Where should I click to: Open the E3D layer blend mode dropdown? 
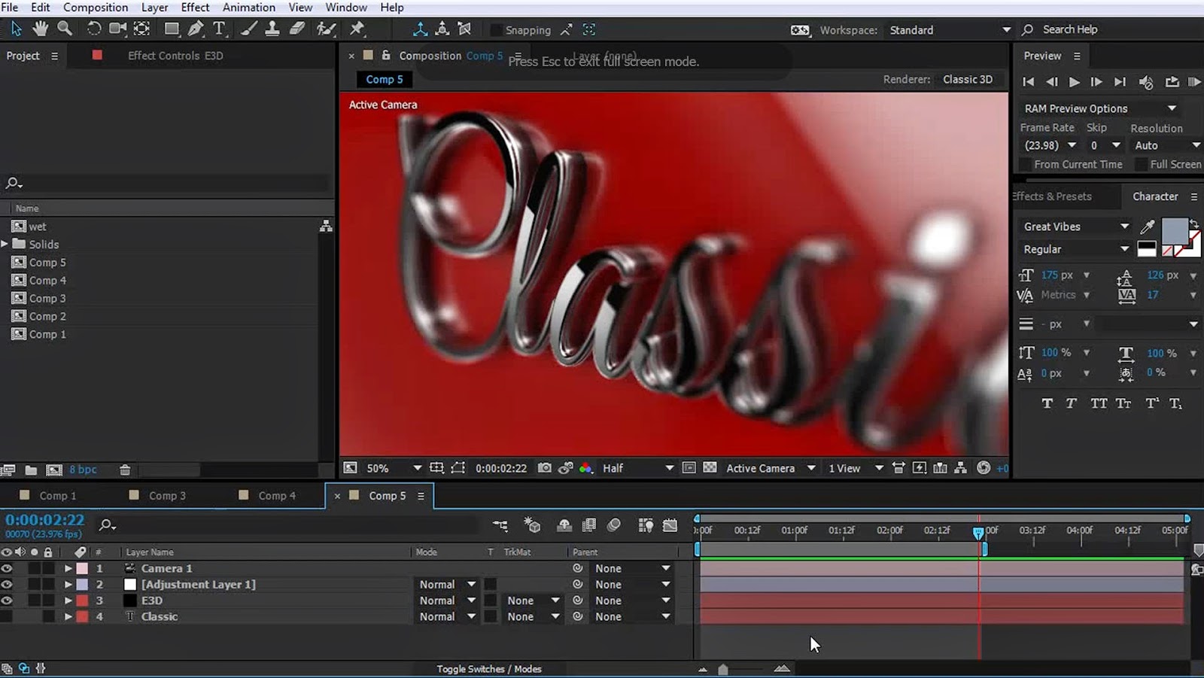point(448,600)
